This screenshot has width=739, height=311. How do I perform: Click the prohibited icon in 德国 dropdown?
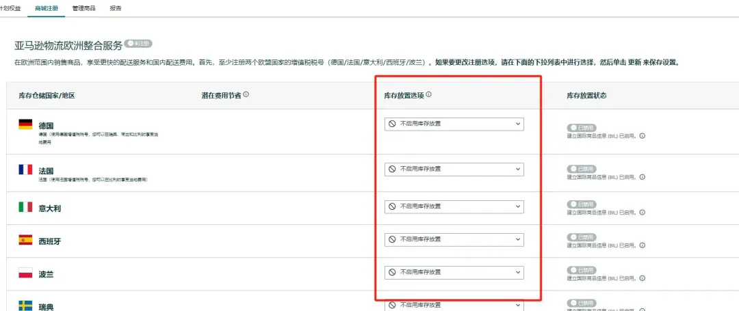[x=392, y=124]
